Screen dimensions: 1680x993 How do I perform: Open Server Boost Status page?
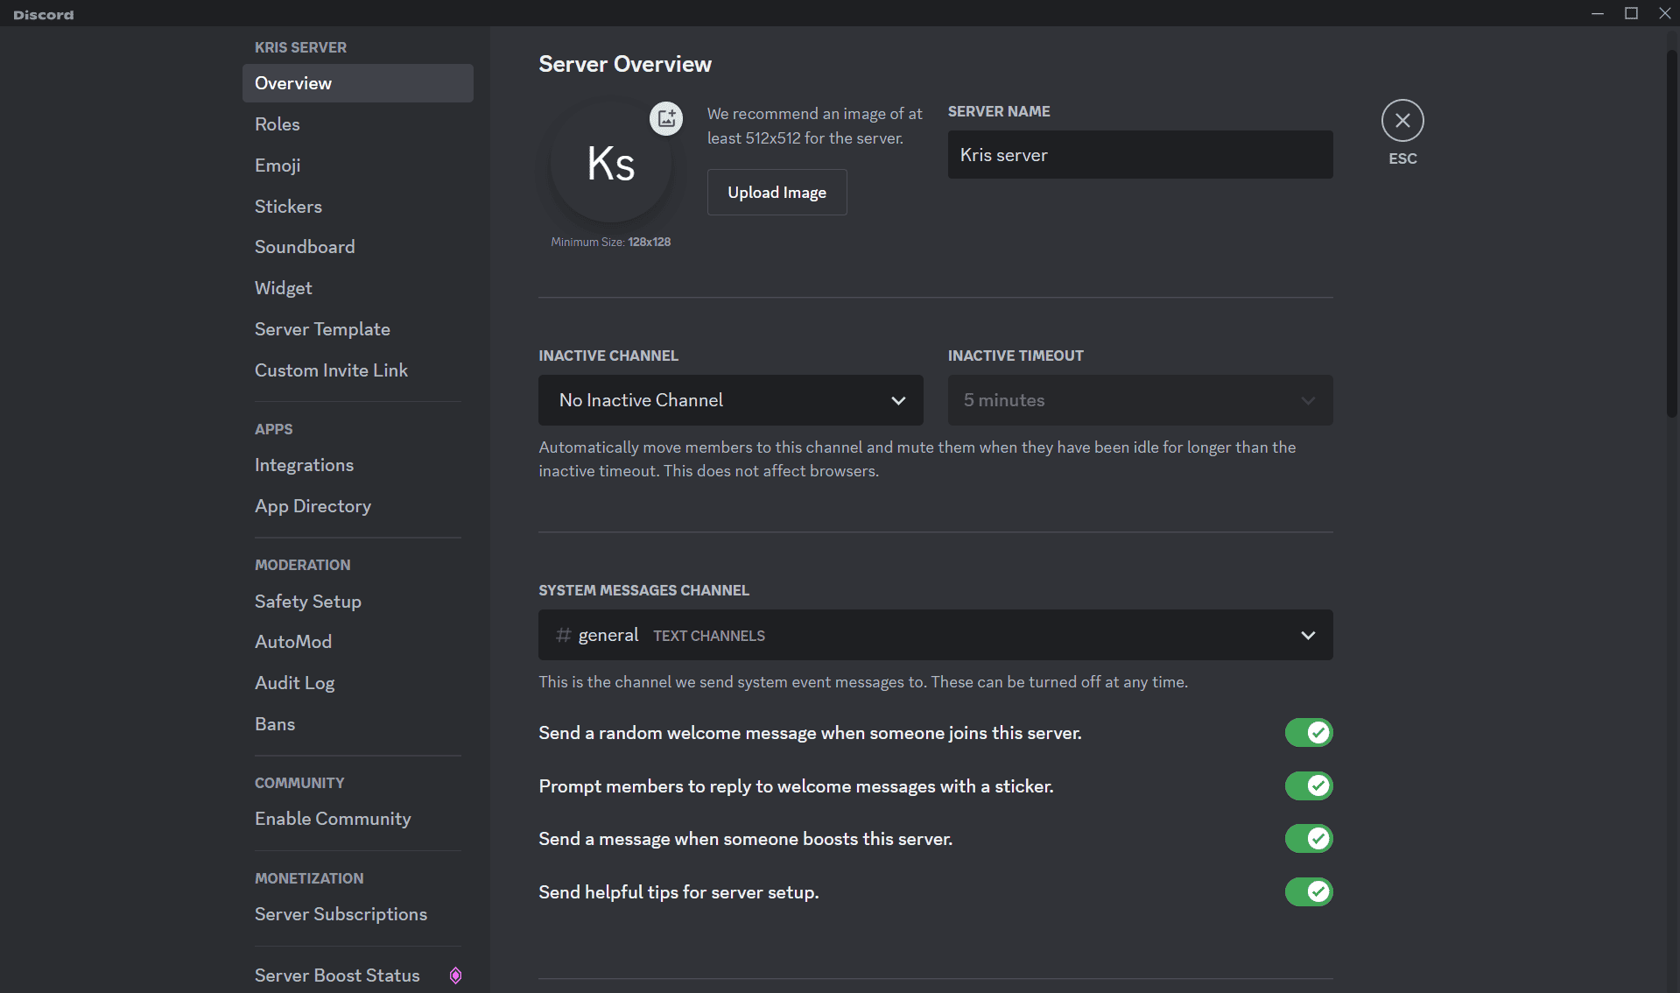(x=357, y=975)
